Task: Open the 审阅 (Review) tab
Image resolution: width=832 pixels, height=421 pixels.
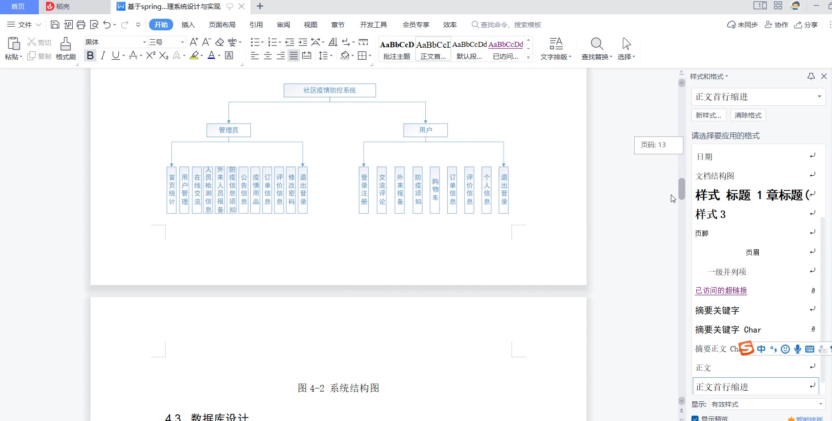Action: pos(283,25)
